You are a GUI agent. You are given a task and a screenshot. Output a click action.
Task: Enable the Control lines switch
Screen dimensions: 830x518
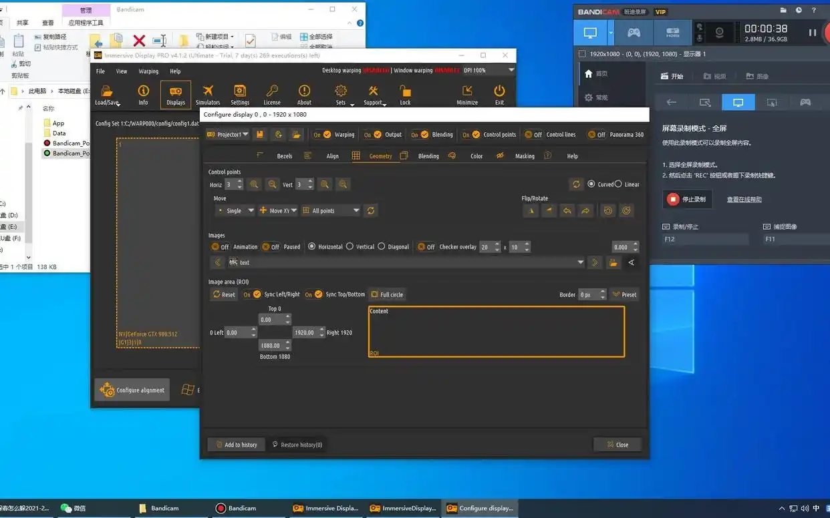pyautogui.click(x=533, y=134)
